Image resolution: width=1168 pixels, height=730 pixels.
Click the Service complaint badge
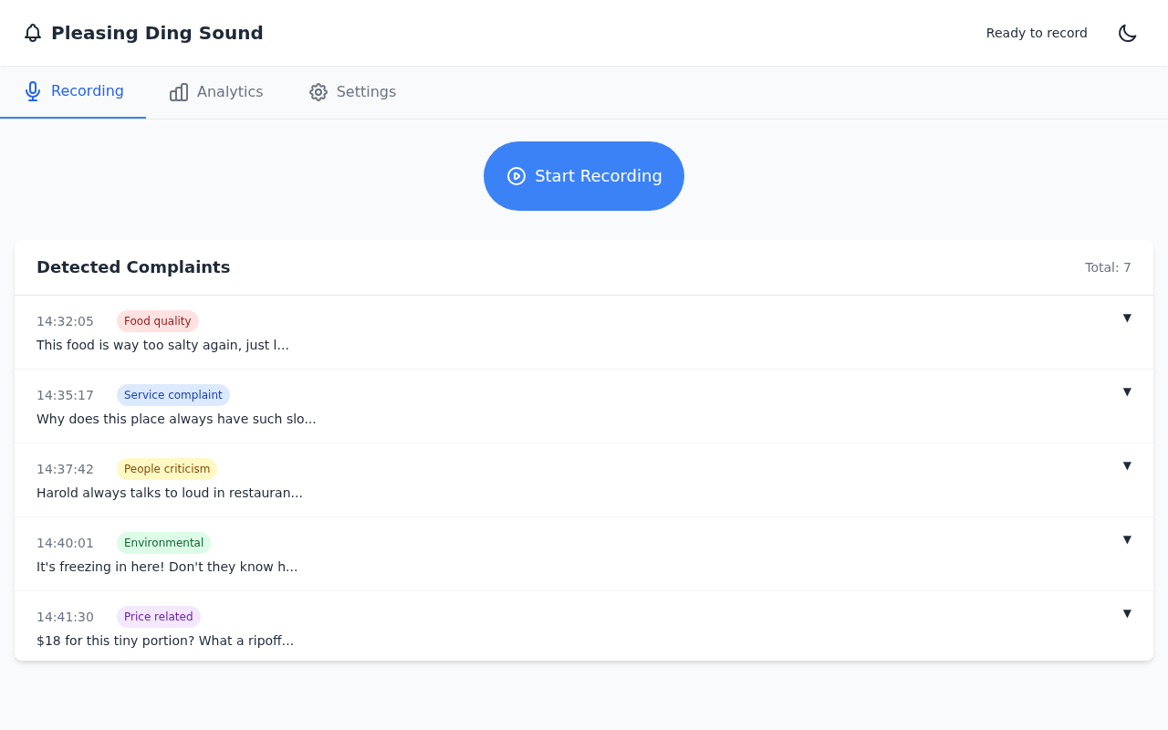[x=173, y=394]
